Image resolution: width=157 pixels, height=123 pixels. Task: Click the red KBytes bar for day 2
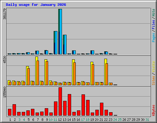click(14, 110)
